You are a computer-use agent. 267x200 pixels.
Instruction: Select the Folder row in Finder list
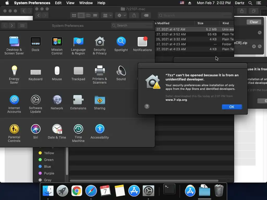195,44
